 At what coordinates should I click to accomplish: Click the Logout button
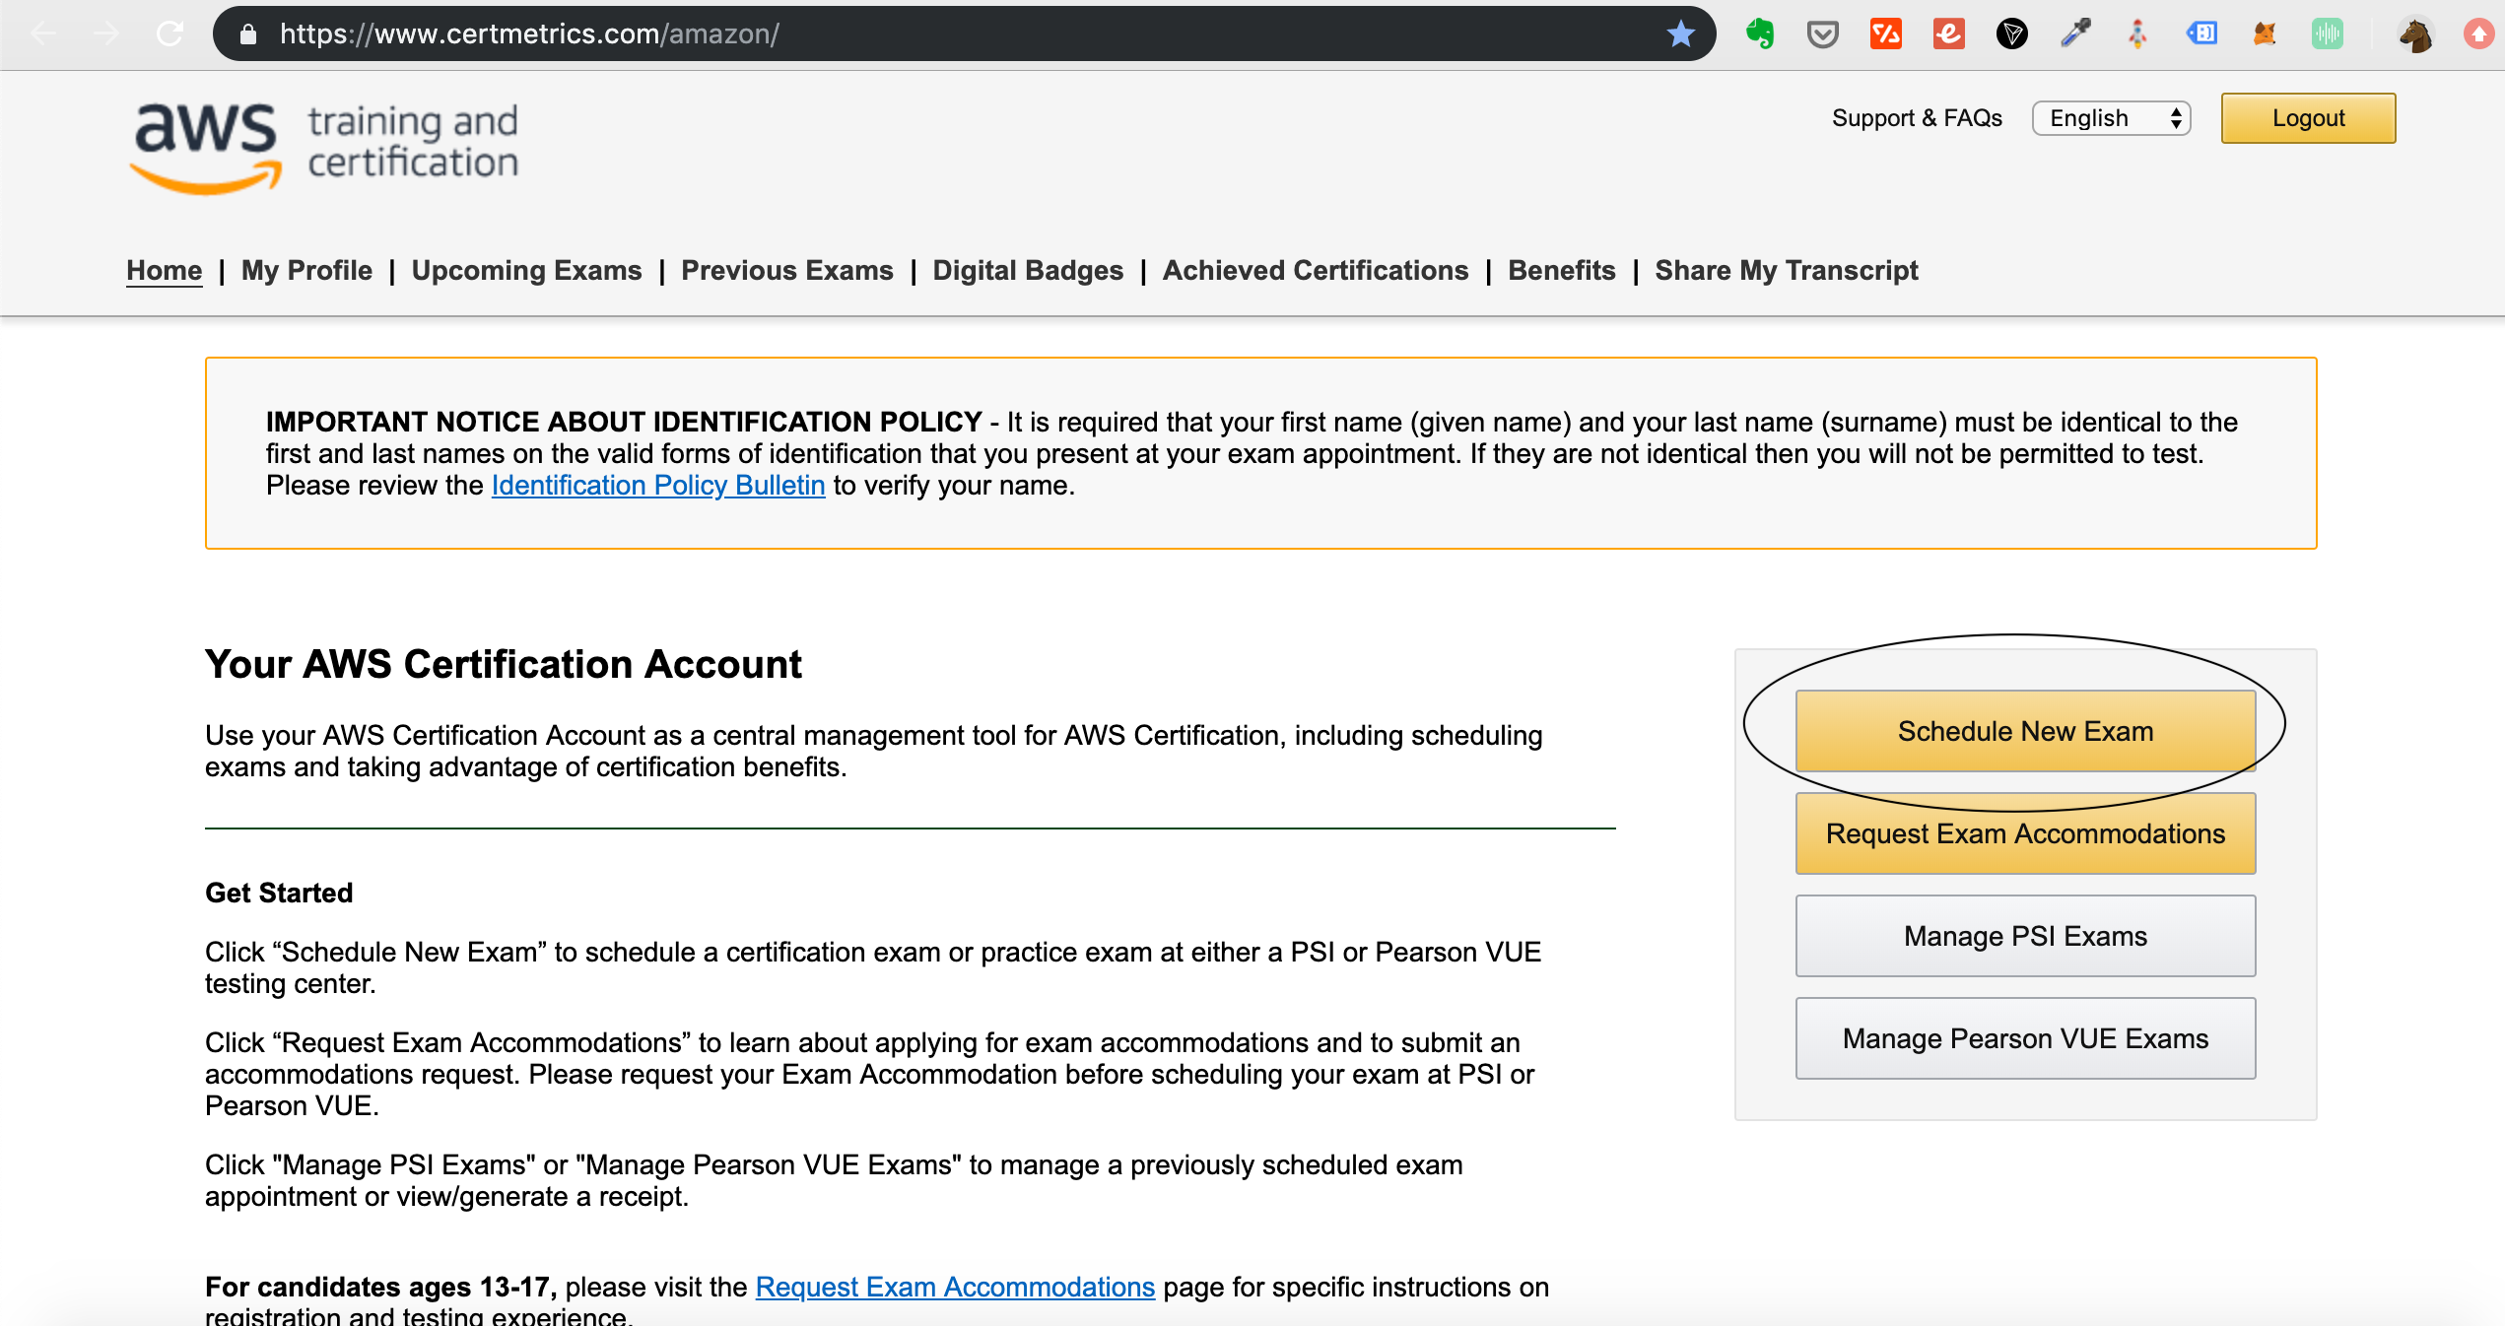tap(2308, 118)
